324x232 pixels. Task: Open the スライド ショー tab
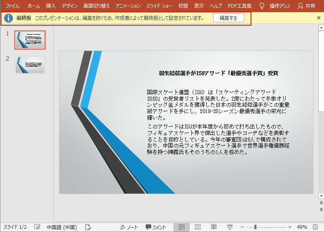[x=159, y=6]
